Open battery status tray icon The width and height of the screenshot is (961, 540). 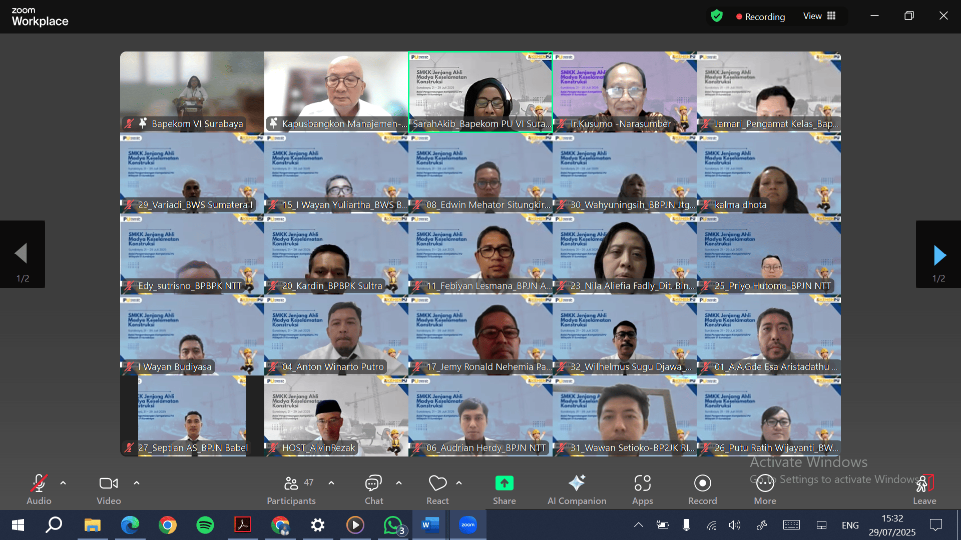pos(662,525)
